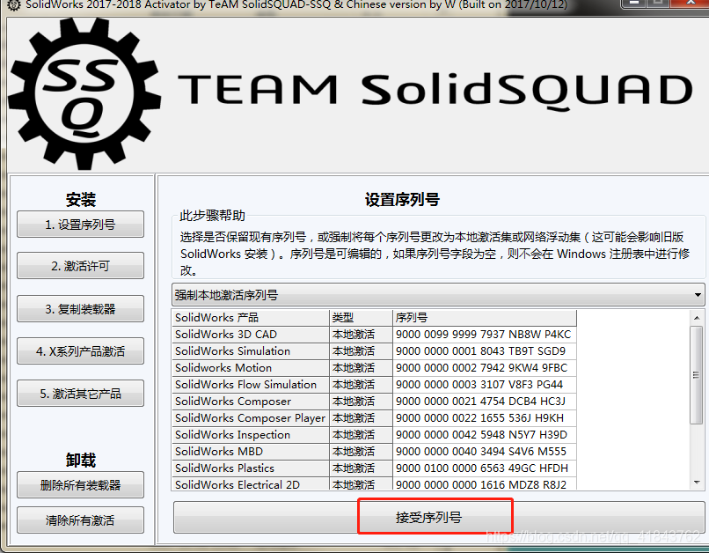The image size is (709, 553).
Task: Select the SolidWorks Electrical 2D row
Action: coord(374,484)
